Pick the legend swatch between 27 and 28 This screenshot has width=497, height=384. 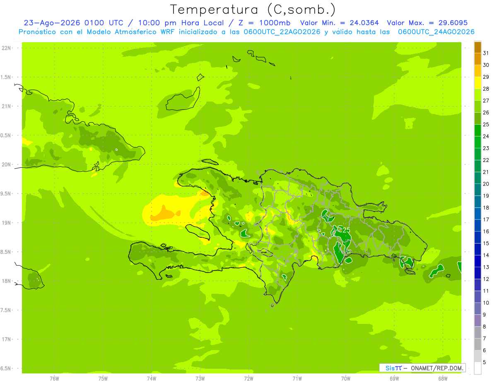point(478,95)
